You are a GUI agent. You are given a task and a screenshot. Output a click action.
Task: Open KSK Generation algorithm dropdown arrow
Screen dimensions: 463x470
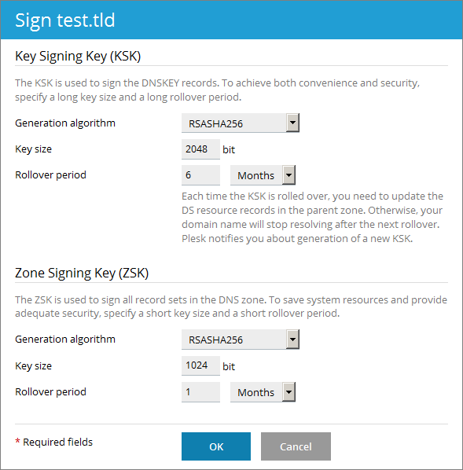point(292,123)
